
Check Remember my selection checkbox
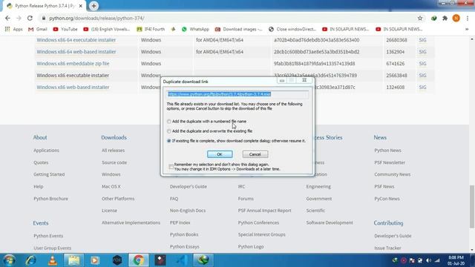pos(171,167)
